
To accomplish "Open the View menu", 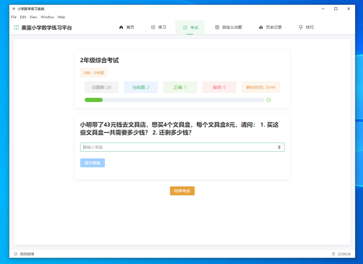I will 33,17.
